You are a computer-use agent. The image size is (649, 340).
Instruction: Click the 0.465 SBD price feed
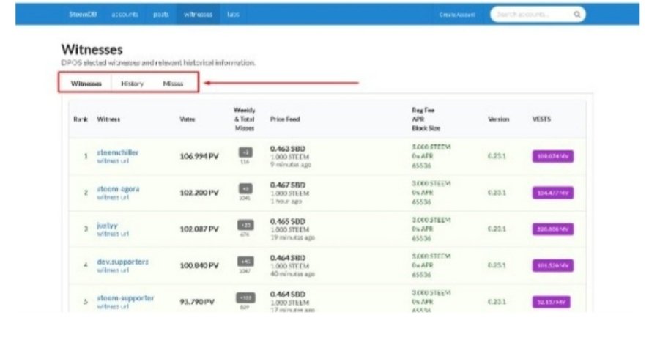click(x=288, y=221)
